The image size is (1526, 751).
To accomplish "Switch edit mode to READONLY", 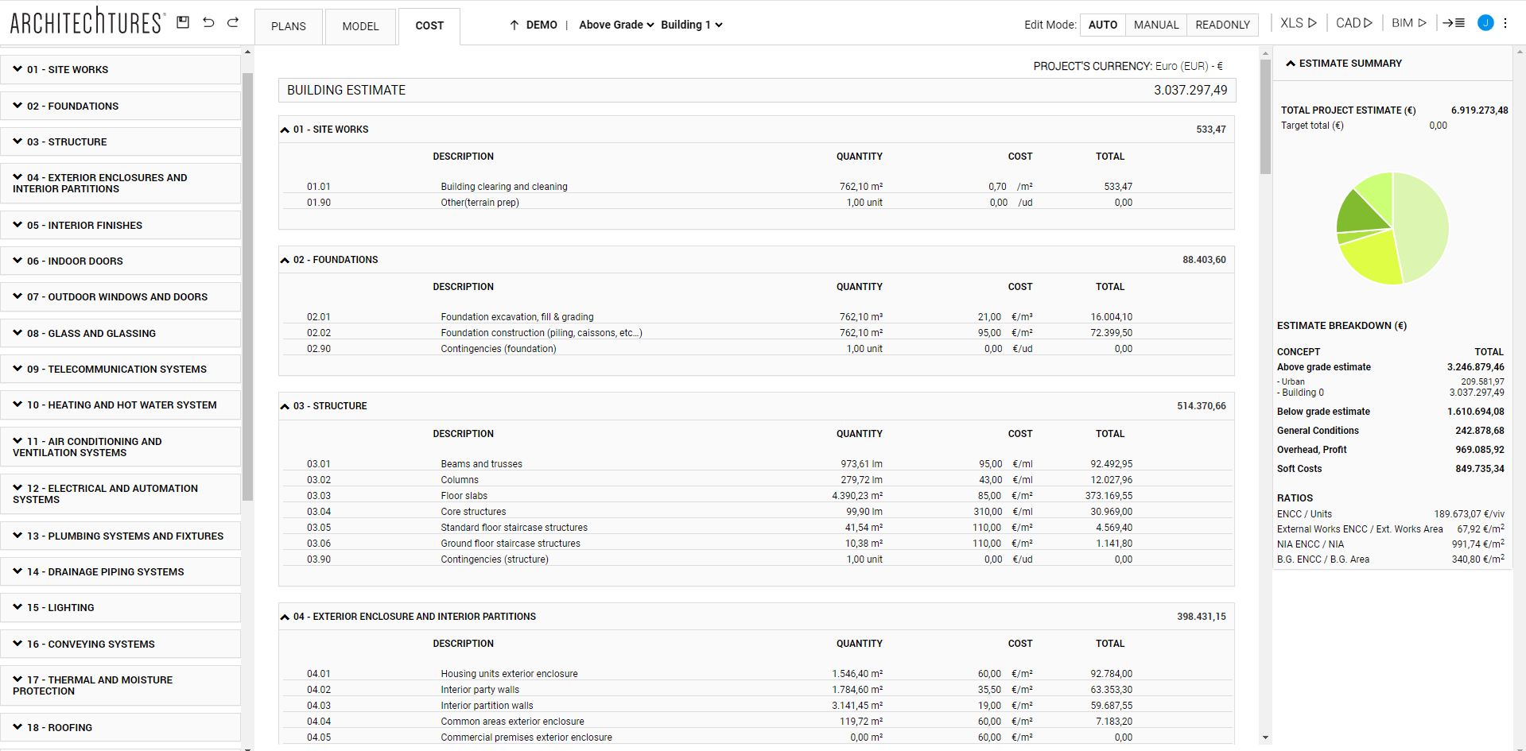I will [x=1222, y=25].
